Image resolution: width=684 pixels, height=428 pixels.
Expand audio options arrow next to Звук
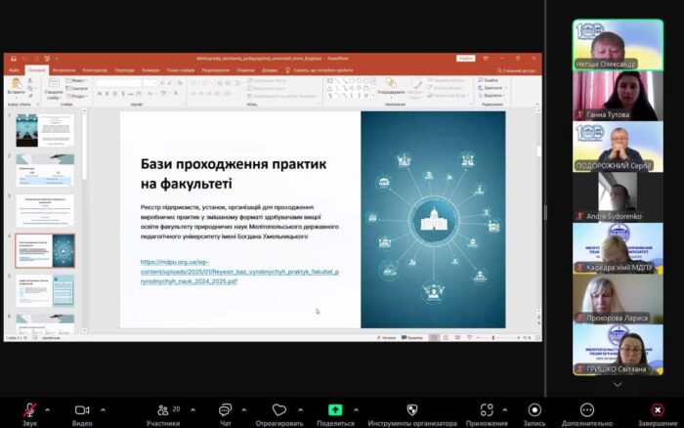(47, 409)
